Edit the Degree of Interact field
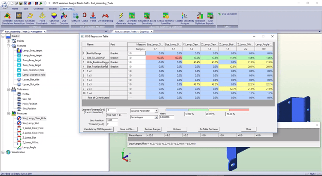 [111, 110]
